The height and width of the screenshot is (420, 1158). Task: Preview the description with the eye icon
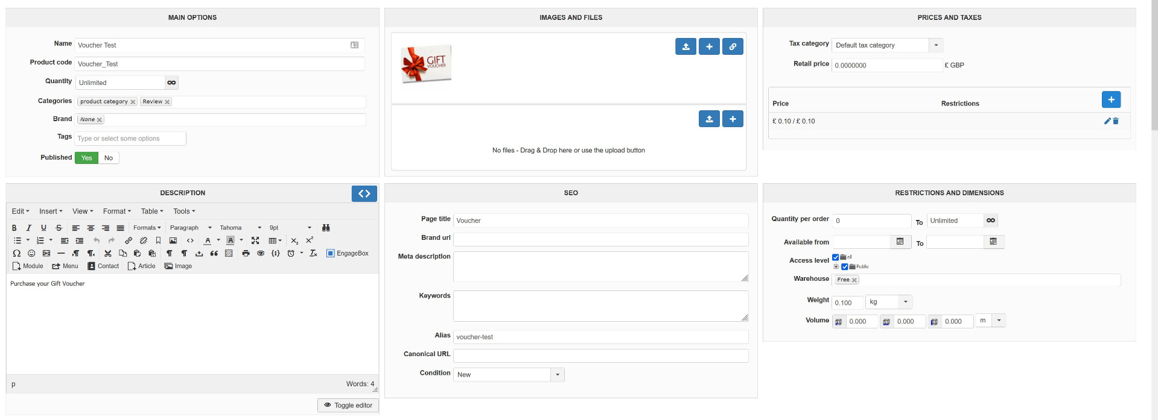click(261, 254)
